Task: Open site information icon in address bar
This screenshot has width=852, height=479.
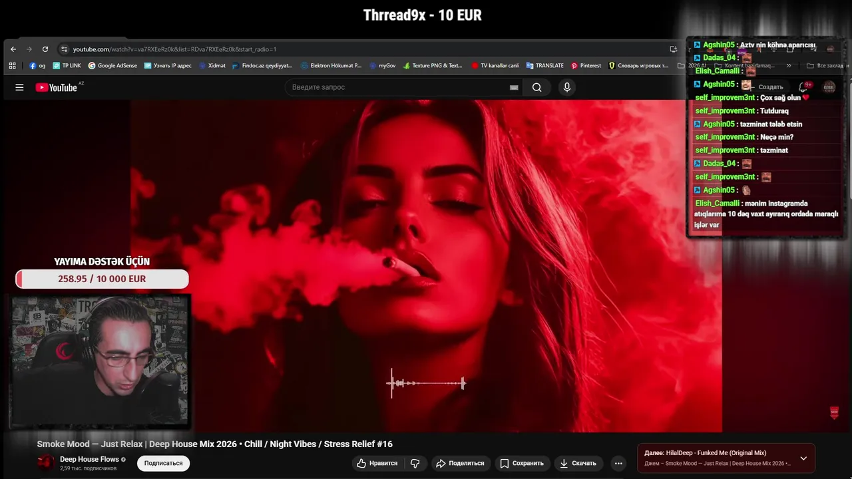Action: [x=64, y=49]
